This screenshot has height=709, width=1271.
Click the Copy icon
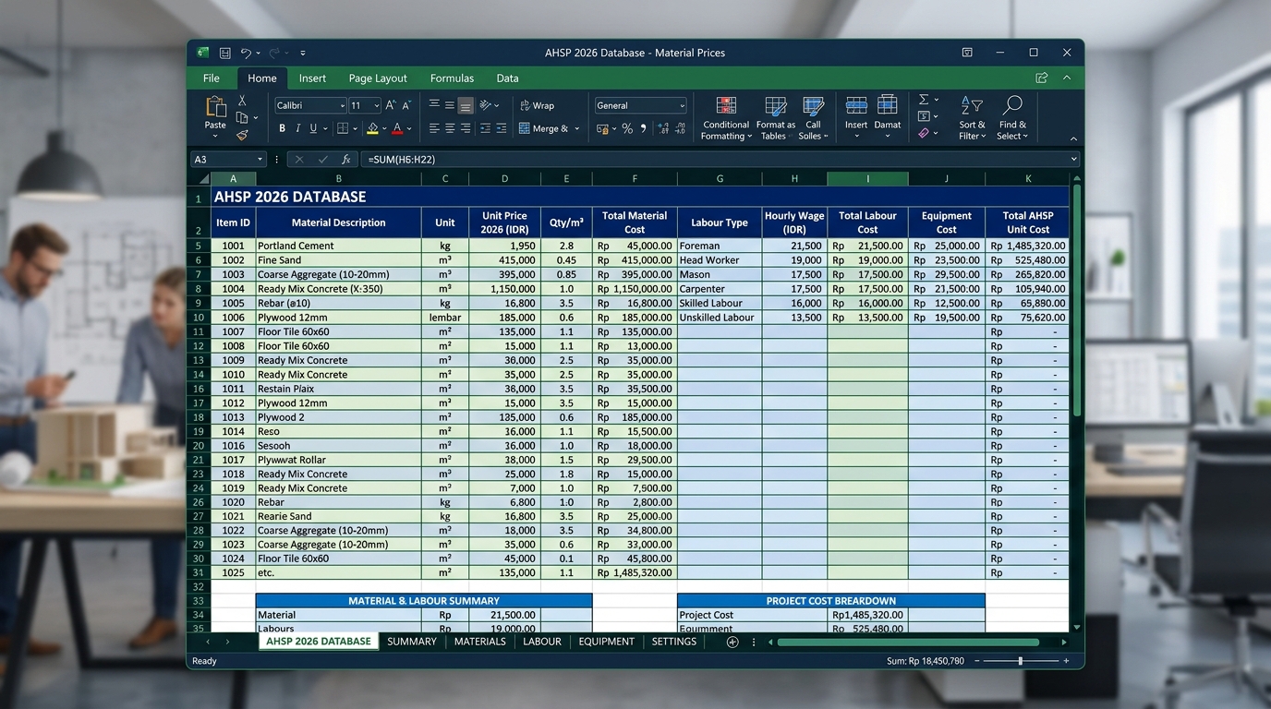pos(242,117)
